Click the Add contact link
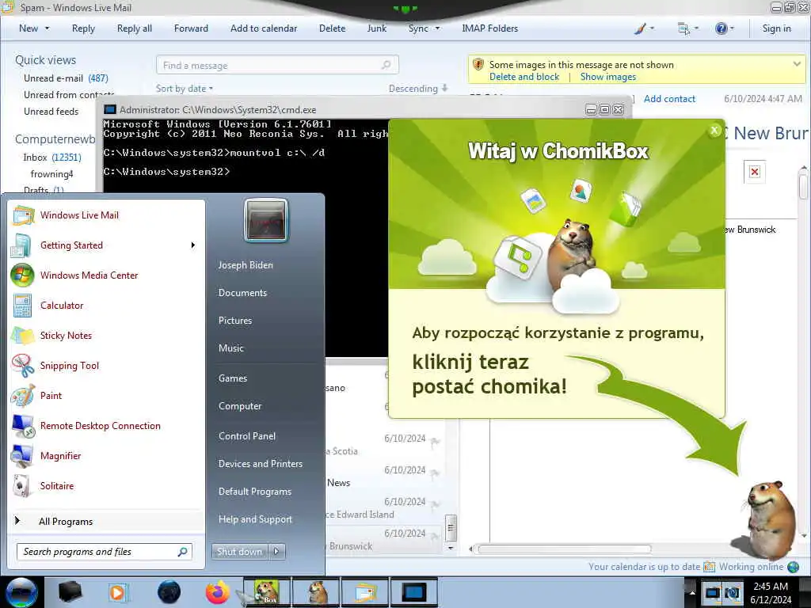The width and height of the screenshot is (811, 608). 669,99
